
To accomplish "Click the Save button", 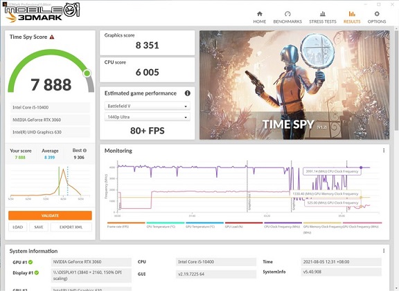I will pyautogui.click(x=39, y=227).
